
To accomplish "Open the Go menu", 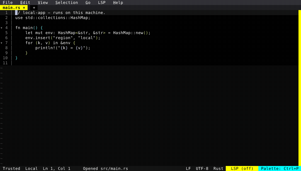I will (88, 3).
